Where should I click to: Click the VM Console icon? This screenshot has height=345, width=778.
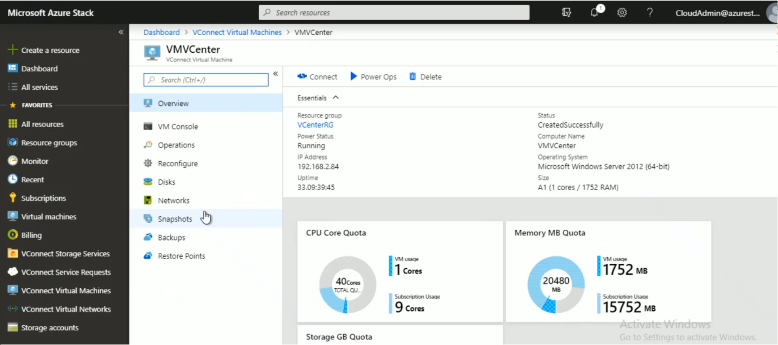(x=148, y=126)
